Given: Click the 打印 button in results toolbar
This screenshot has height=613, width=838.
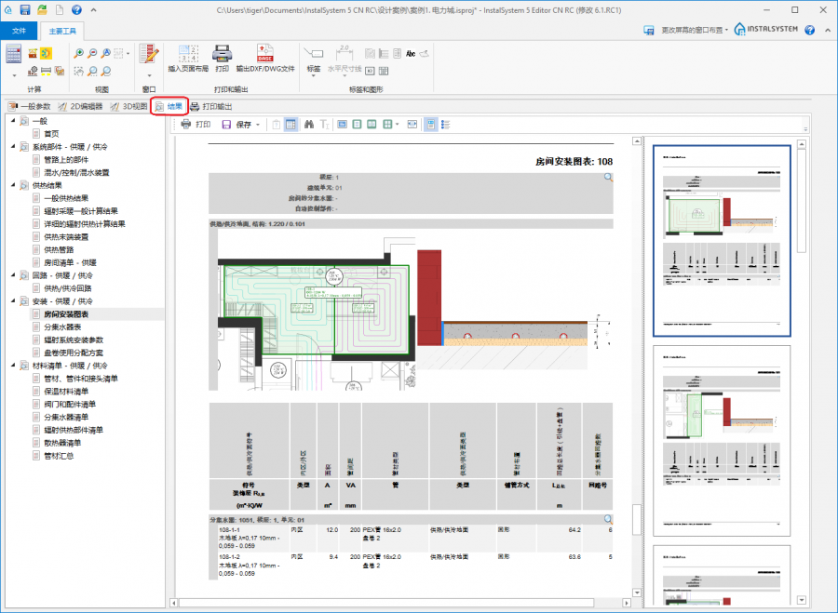Looking at the screenshot, I should coord(196,124).
